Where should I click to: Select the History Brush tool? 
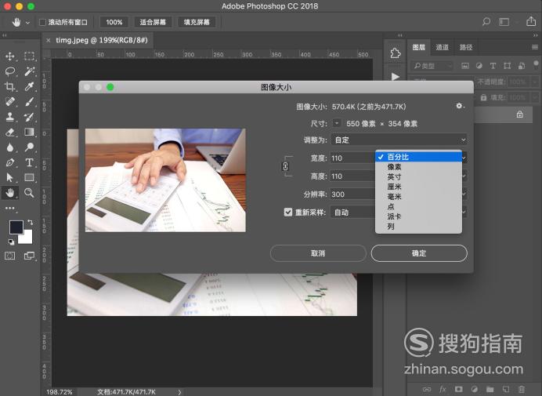pos(30,117)
